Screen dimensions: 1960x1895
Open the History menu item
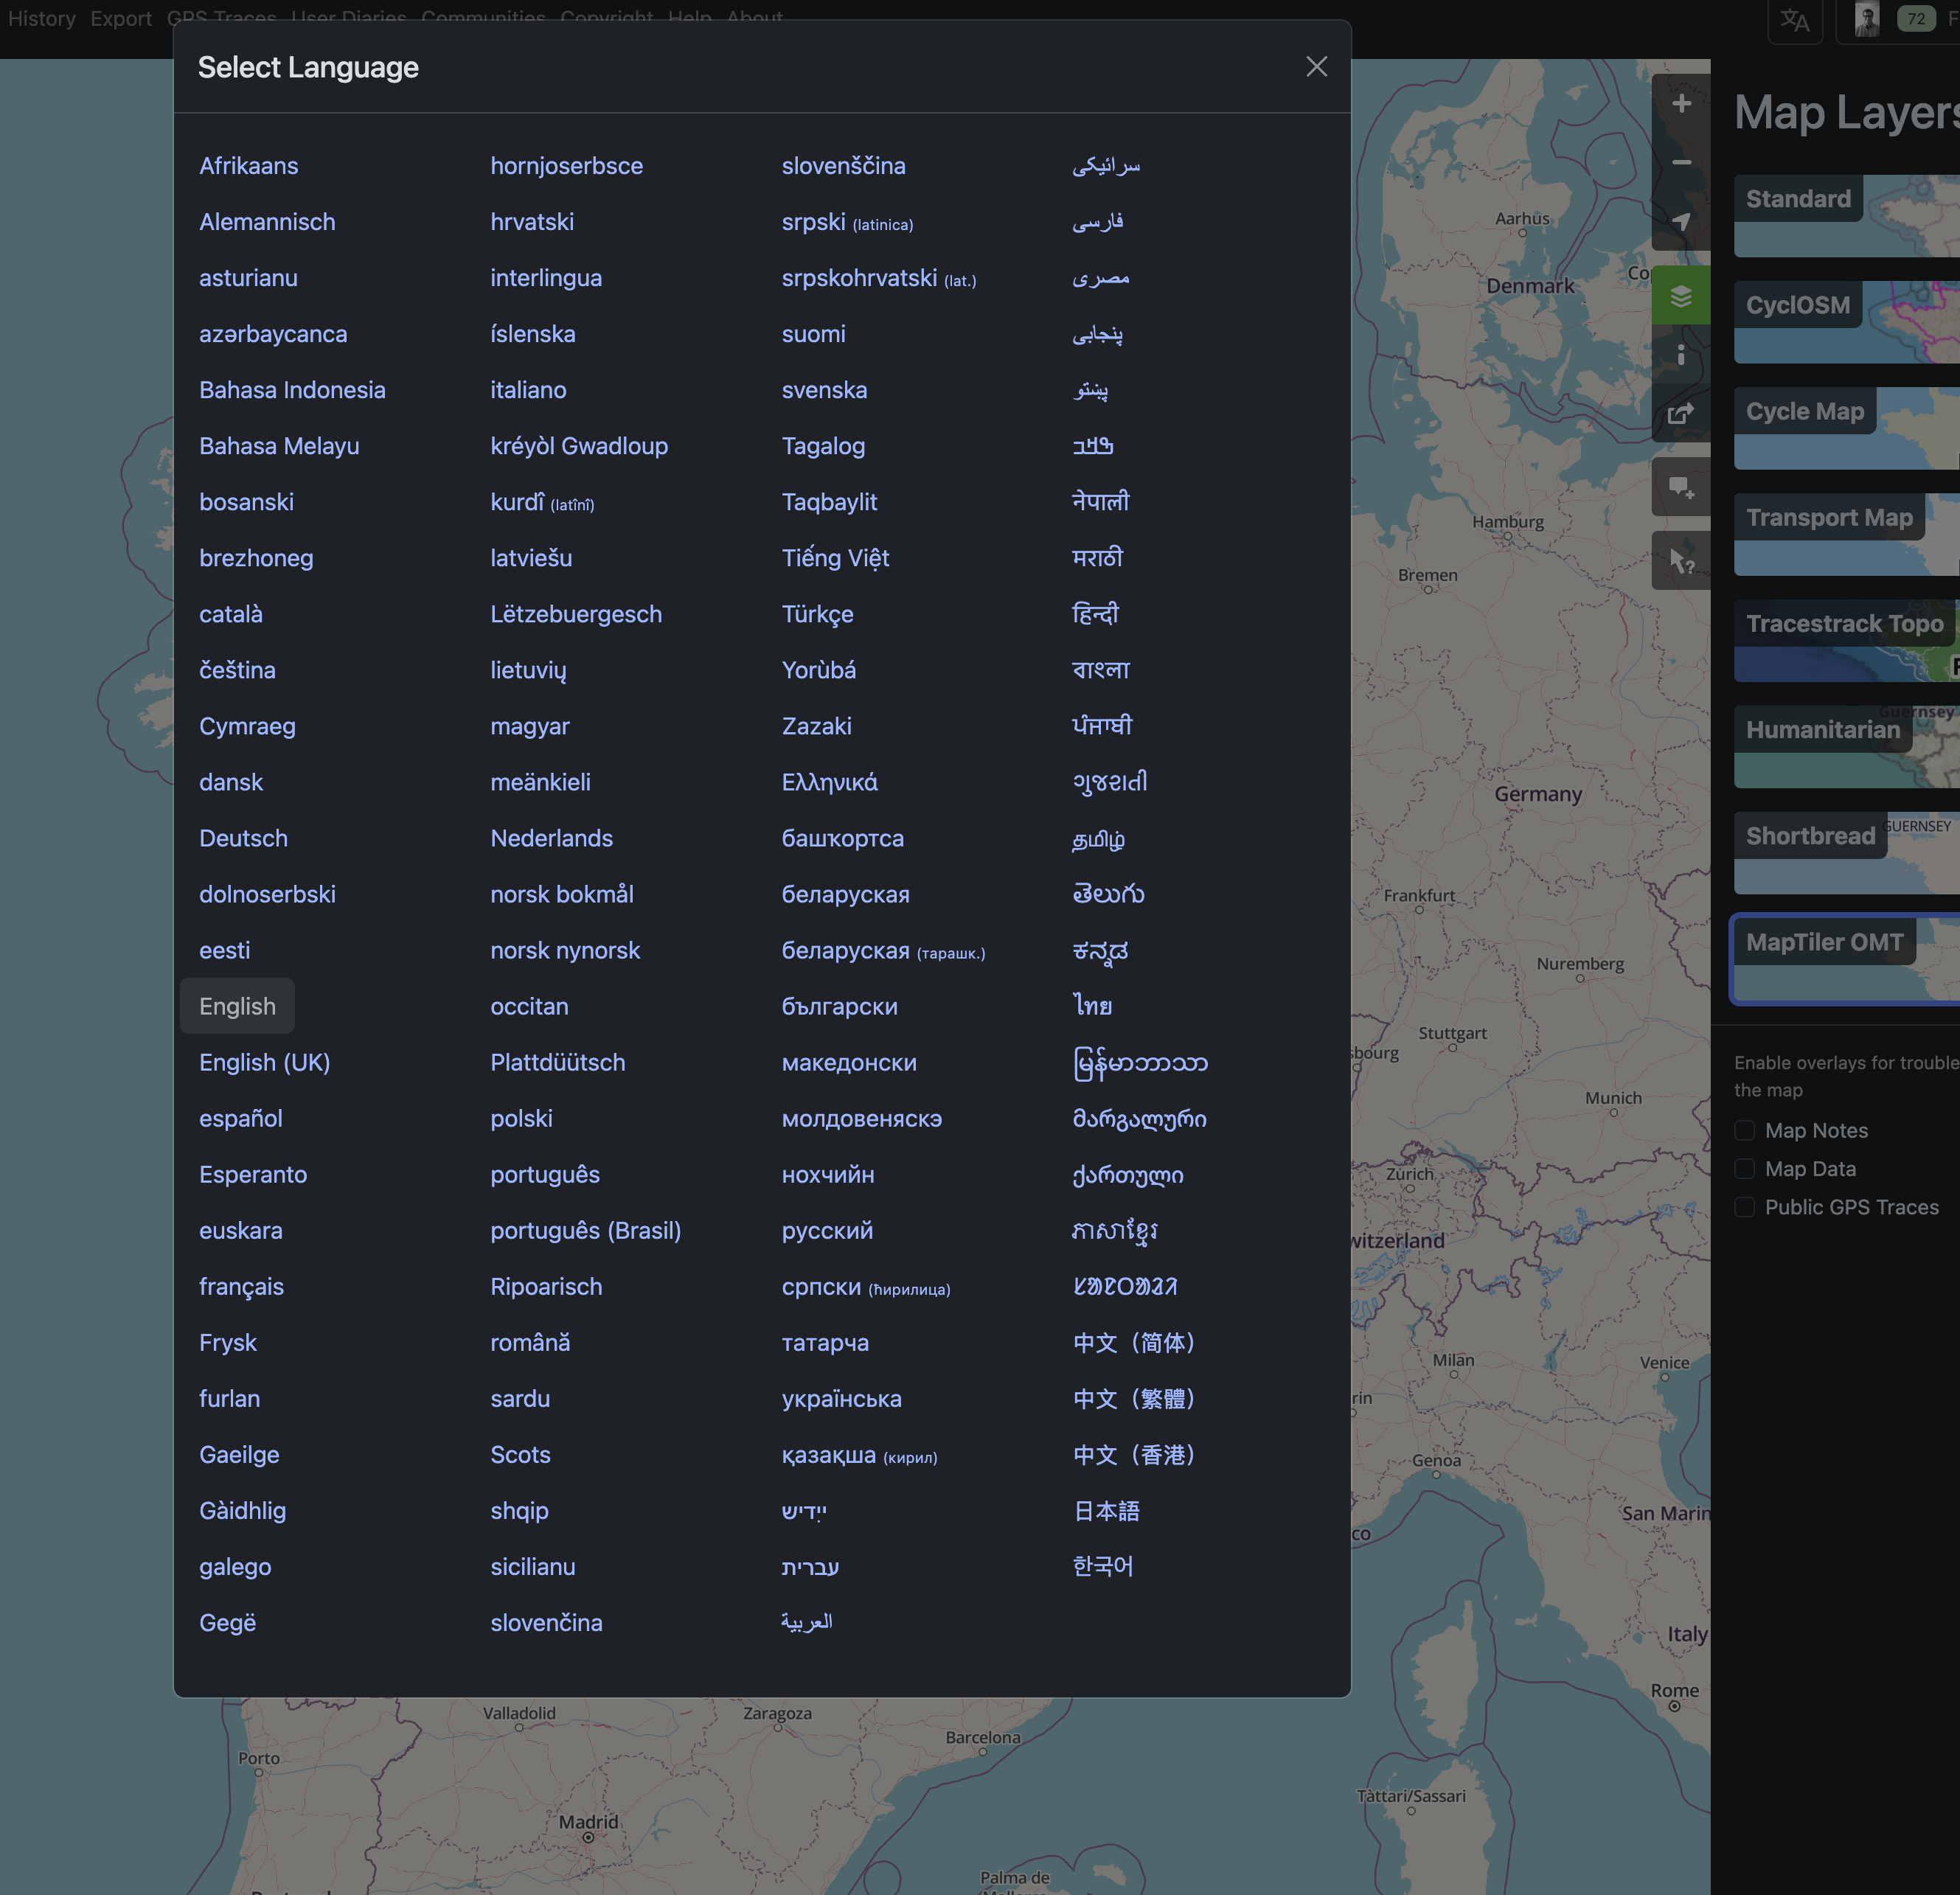(x=41, y=19)
